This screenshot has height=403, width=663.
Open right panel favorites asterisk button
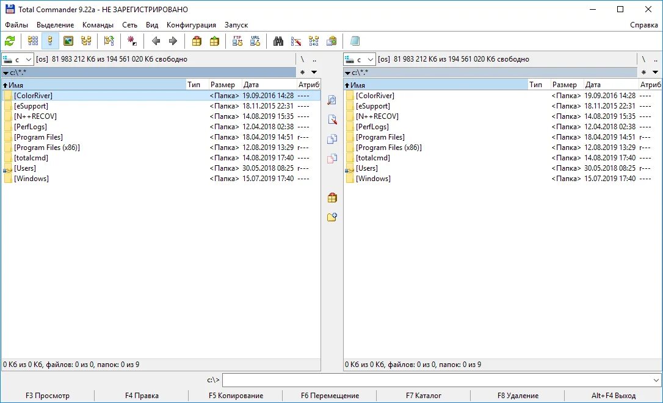point(643,72)
